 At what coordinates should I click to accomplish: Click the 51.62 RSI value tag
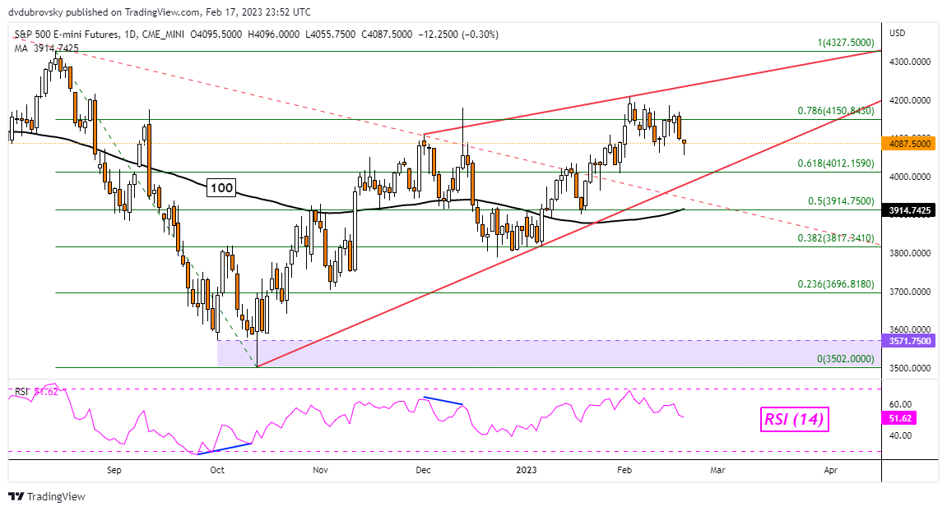click(x=899, y=418)
